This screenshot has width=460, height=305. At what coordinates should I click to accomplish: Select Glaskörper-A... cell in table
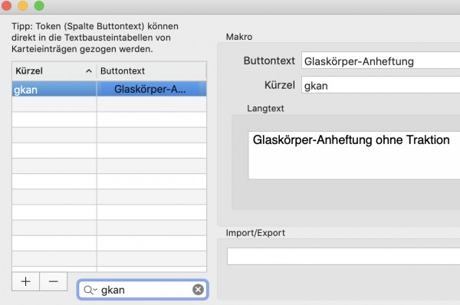click(x=151, y=89)
